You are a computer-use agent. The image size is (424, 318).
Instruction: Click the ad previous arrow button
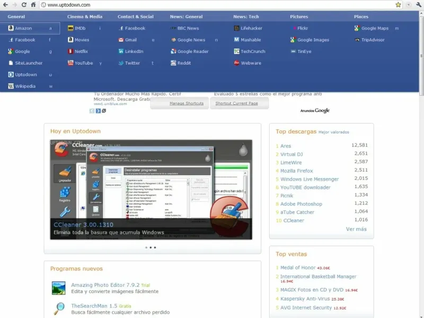point(92,111)
